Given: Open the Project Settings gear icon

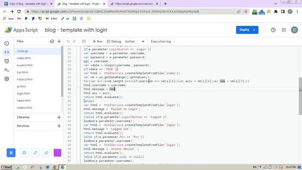Looking at the screenshot, I should pos(7,79).
